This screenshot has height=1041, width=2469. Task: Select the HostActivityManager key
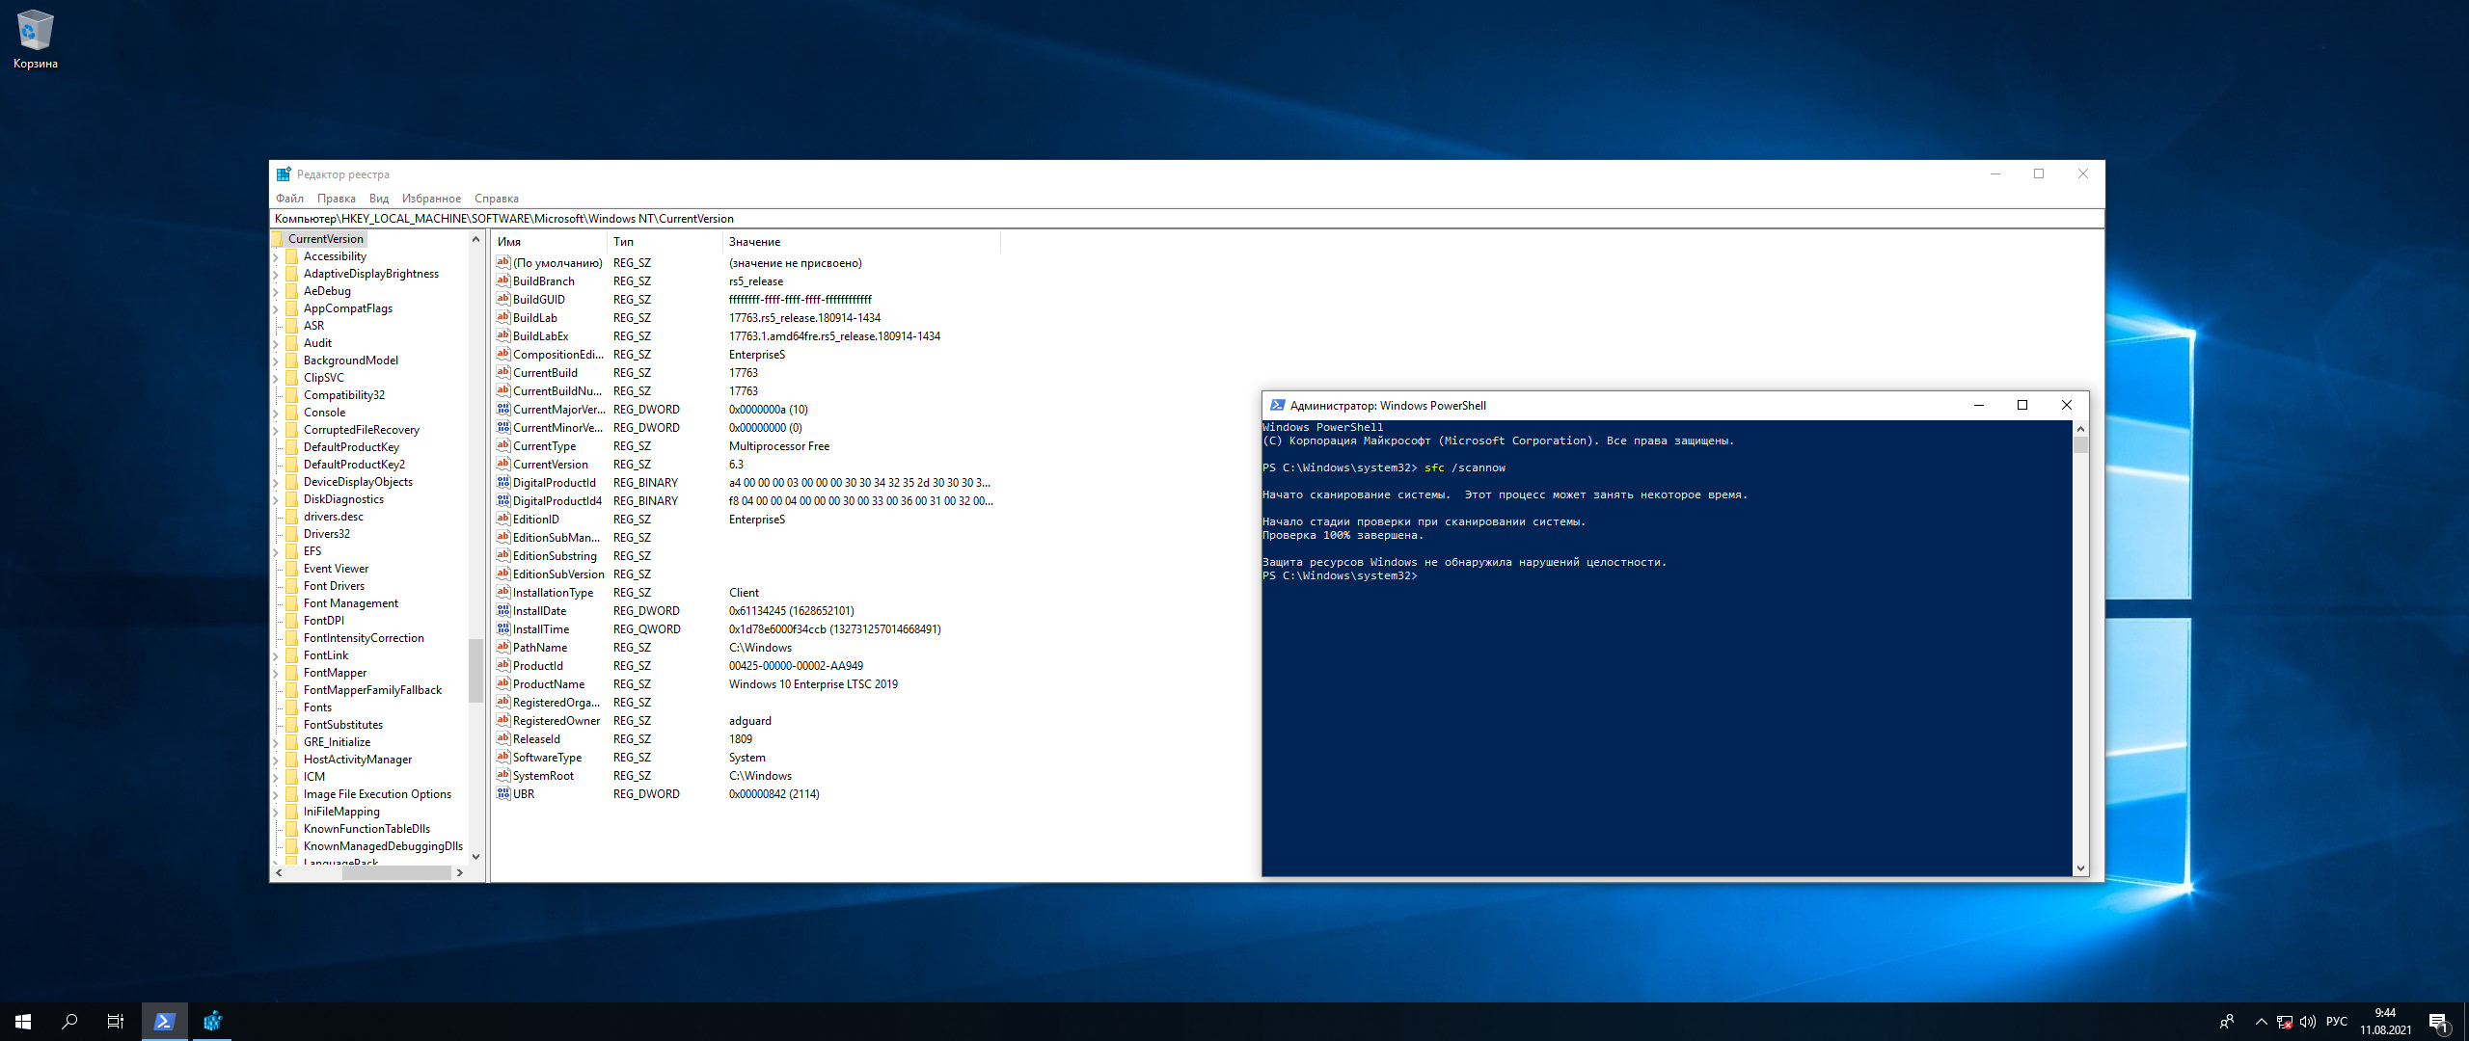point(358,760)
